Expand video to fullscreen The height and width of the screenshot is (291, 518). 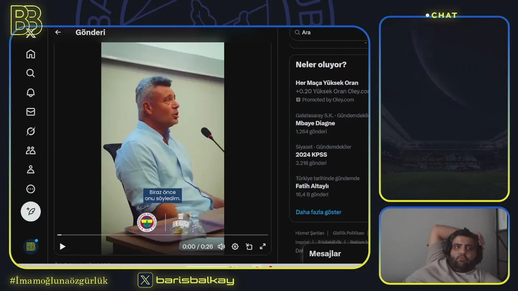click(263, 247)
